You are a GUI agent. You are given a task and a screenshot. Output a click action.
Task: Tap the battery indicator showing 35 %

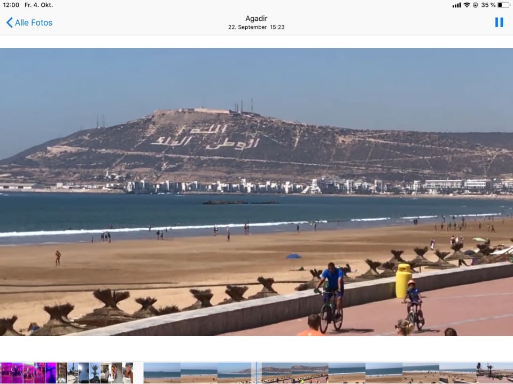pyautogui.click(x=495, y=5)
